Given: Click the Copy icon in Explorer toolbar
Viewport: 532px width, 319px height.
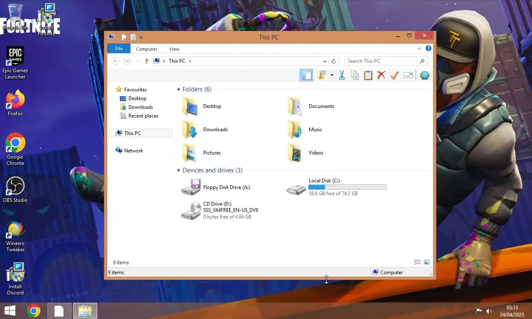Looking at the screenshot, I should tap(355, 75).
